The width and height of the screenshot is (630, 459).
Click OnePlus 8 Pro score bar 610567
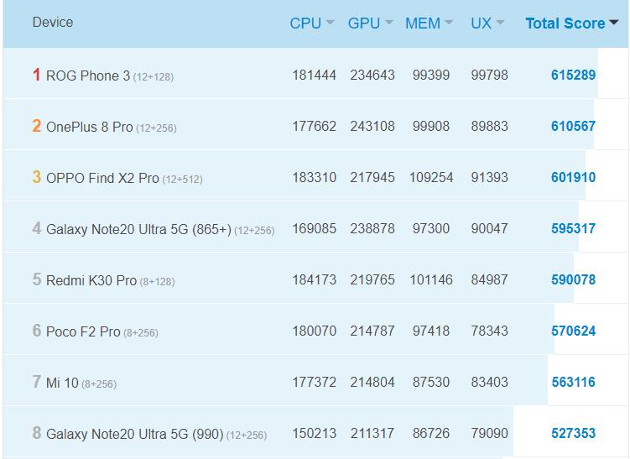[x=573, y=127]
